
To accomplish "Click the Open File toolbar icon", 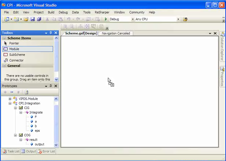I will pos(26,19).
